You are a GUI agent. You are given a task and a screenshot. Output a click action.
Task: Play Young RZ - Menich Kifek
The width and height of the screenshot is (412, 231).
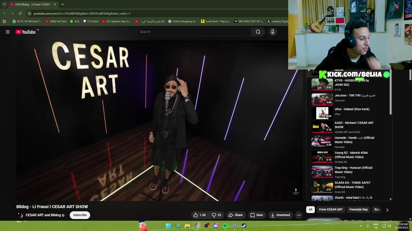click(349, 157)
